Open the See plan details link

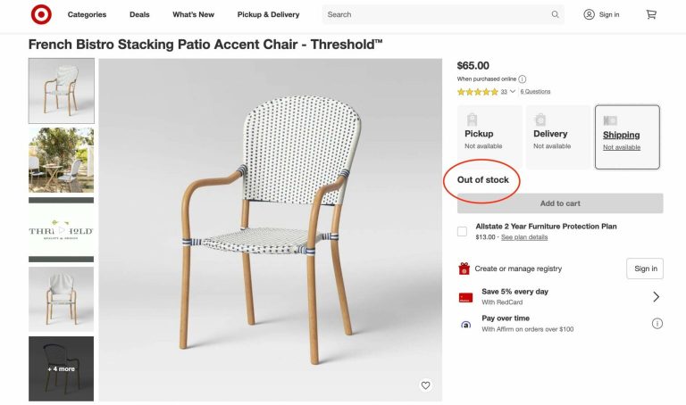point(524,237)
